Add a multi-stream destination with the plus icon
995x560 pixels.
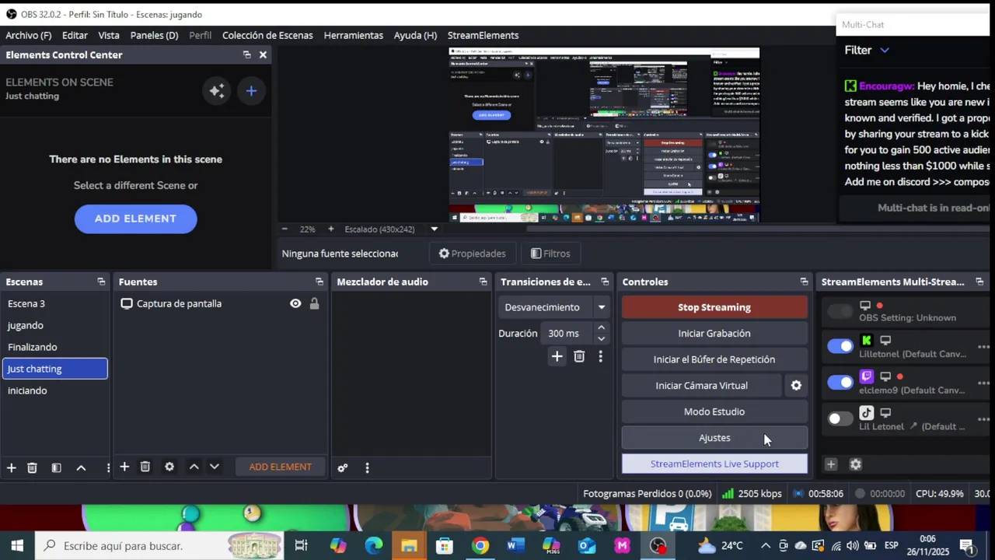click(x=830, y=464)
